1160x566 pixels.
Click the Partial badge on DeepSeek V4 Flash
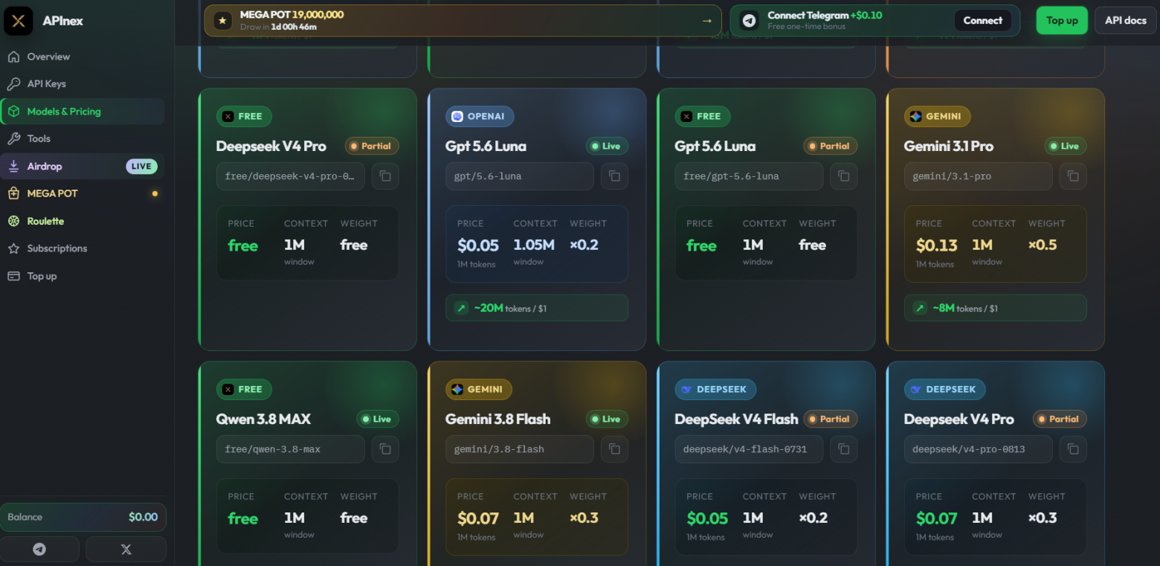pos(831,419)
